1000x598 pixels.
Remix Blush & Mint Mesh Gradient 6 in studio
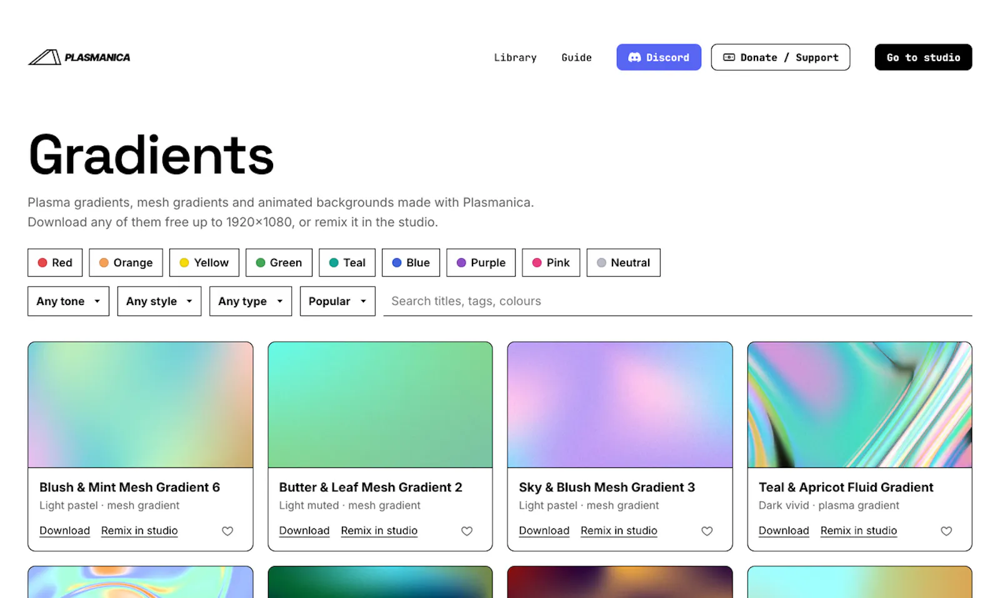point(139,531)
